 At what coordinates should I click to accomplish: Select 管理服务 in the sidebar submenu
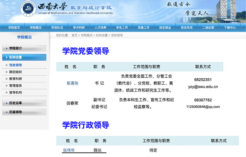[x=15, y=86]
